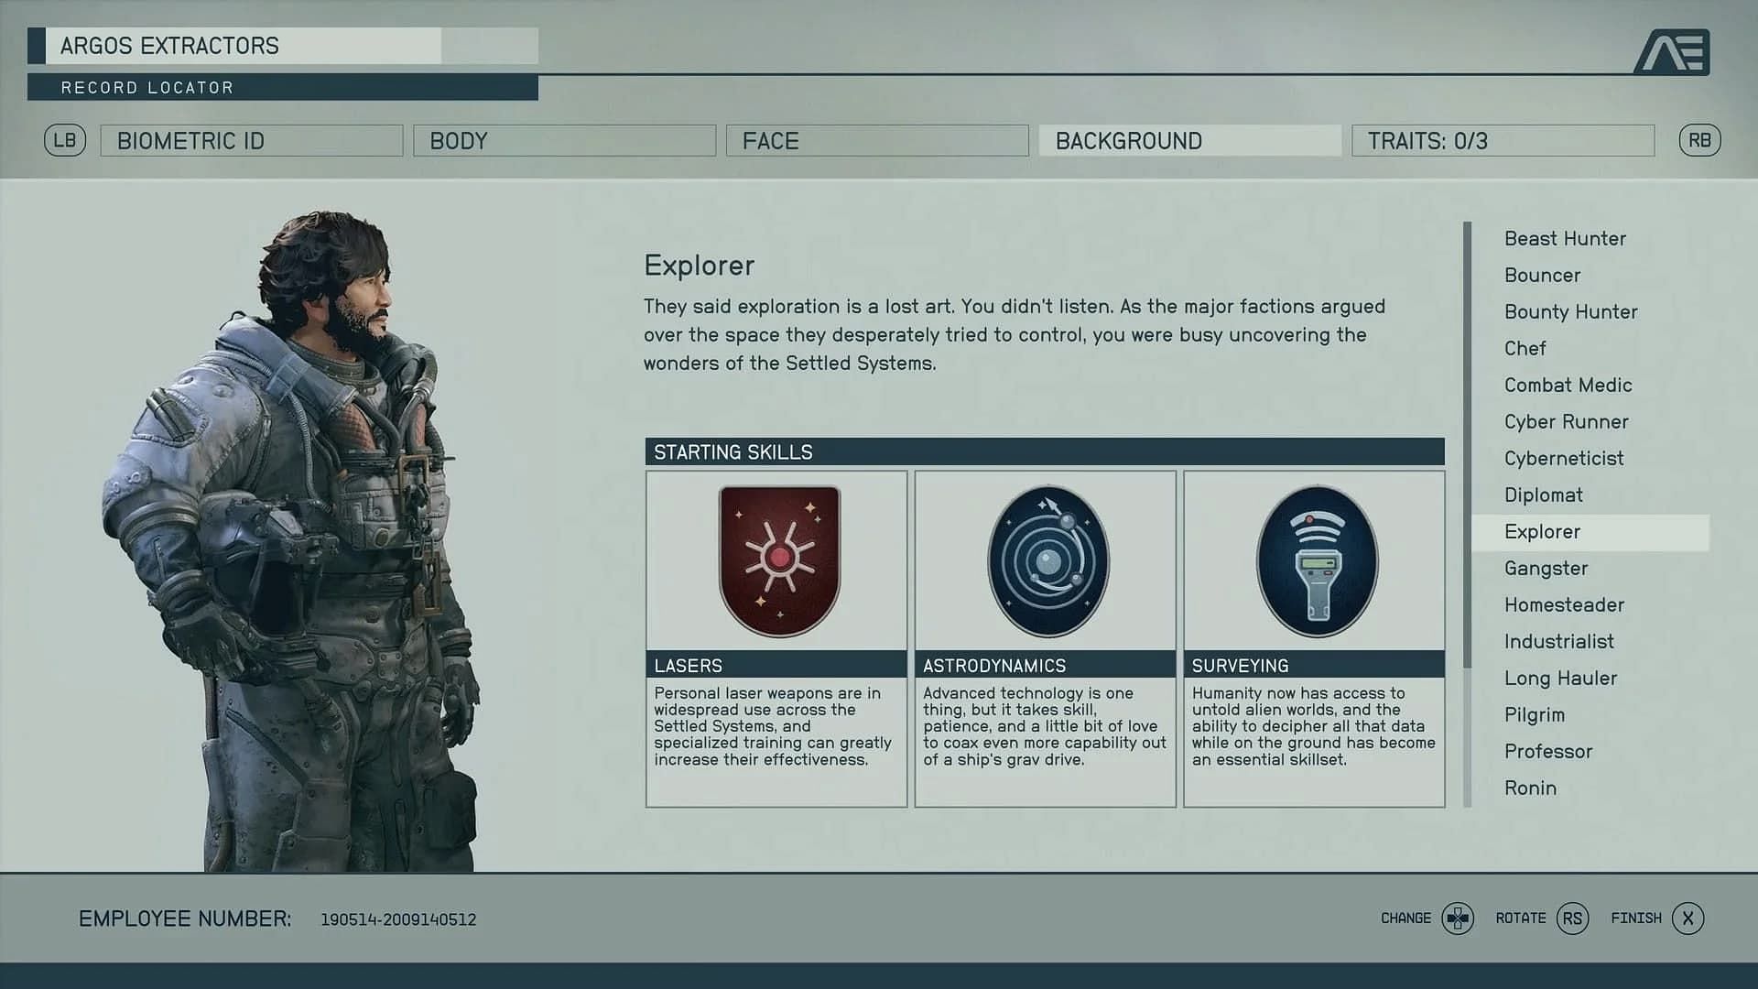Image resolution: width=1758 pixels, height=989 pixels.
Task: Select the Homesteader background option
Action: (1564, 603)
